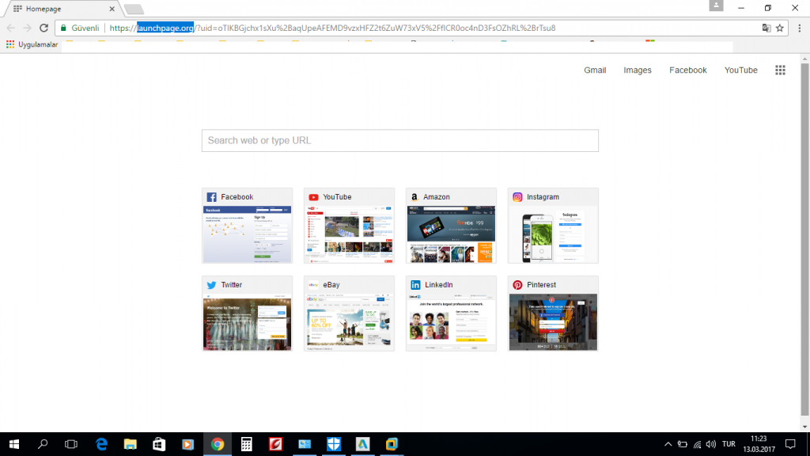Click Chrome icon on taskbar
Image resolution: width=810 pixels, height=456 pixels.
point(218,444)
